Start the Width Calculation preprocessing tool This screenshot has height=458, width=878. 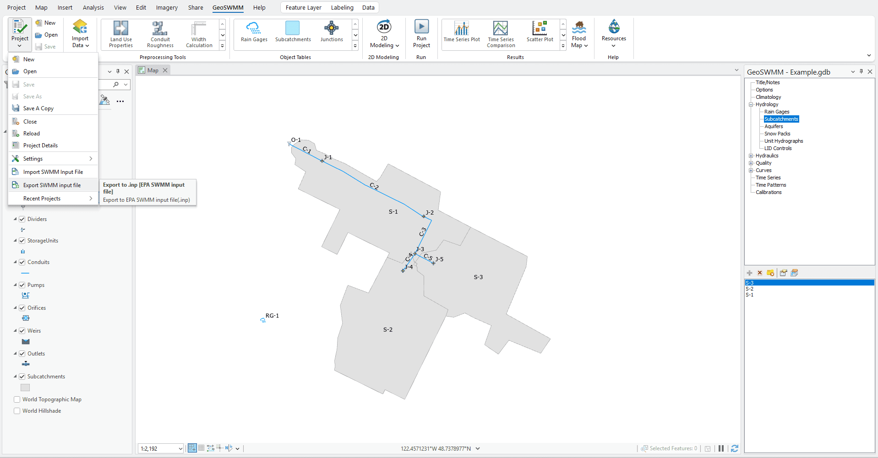click(198, 34)
